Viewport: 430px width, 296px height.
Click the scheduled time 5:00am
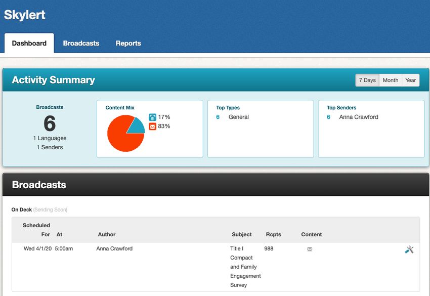[64, 248]
